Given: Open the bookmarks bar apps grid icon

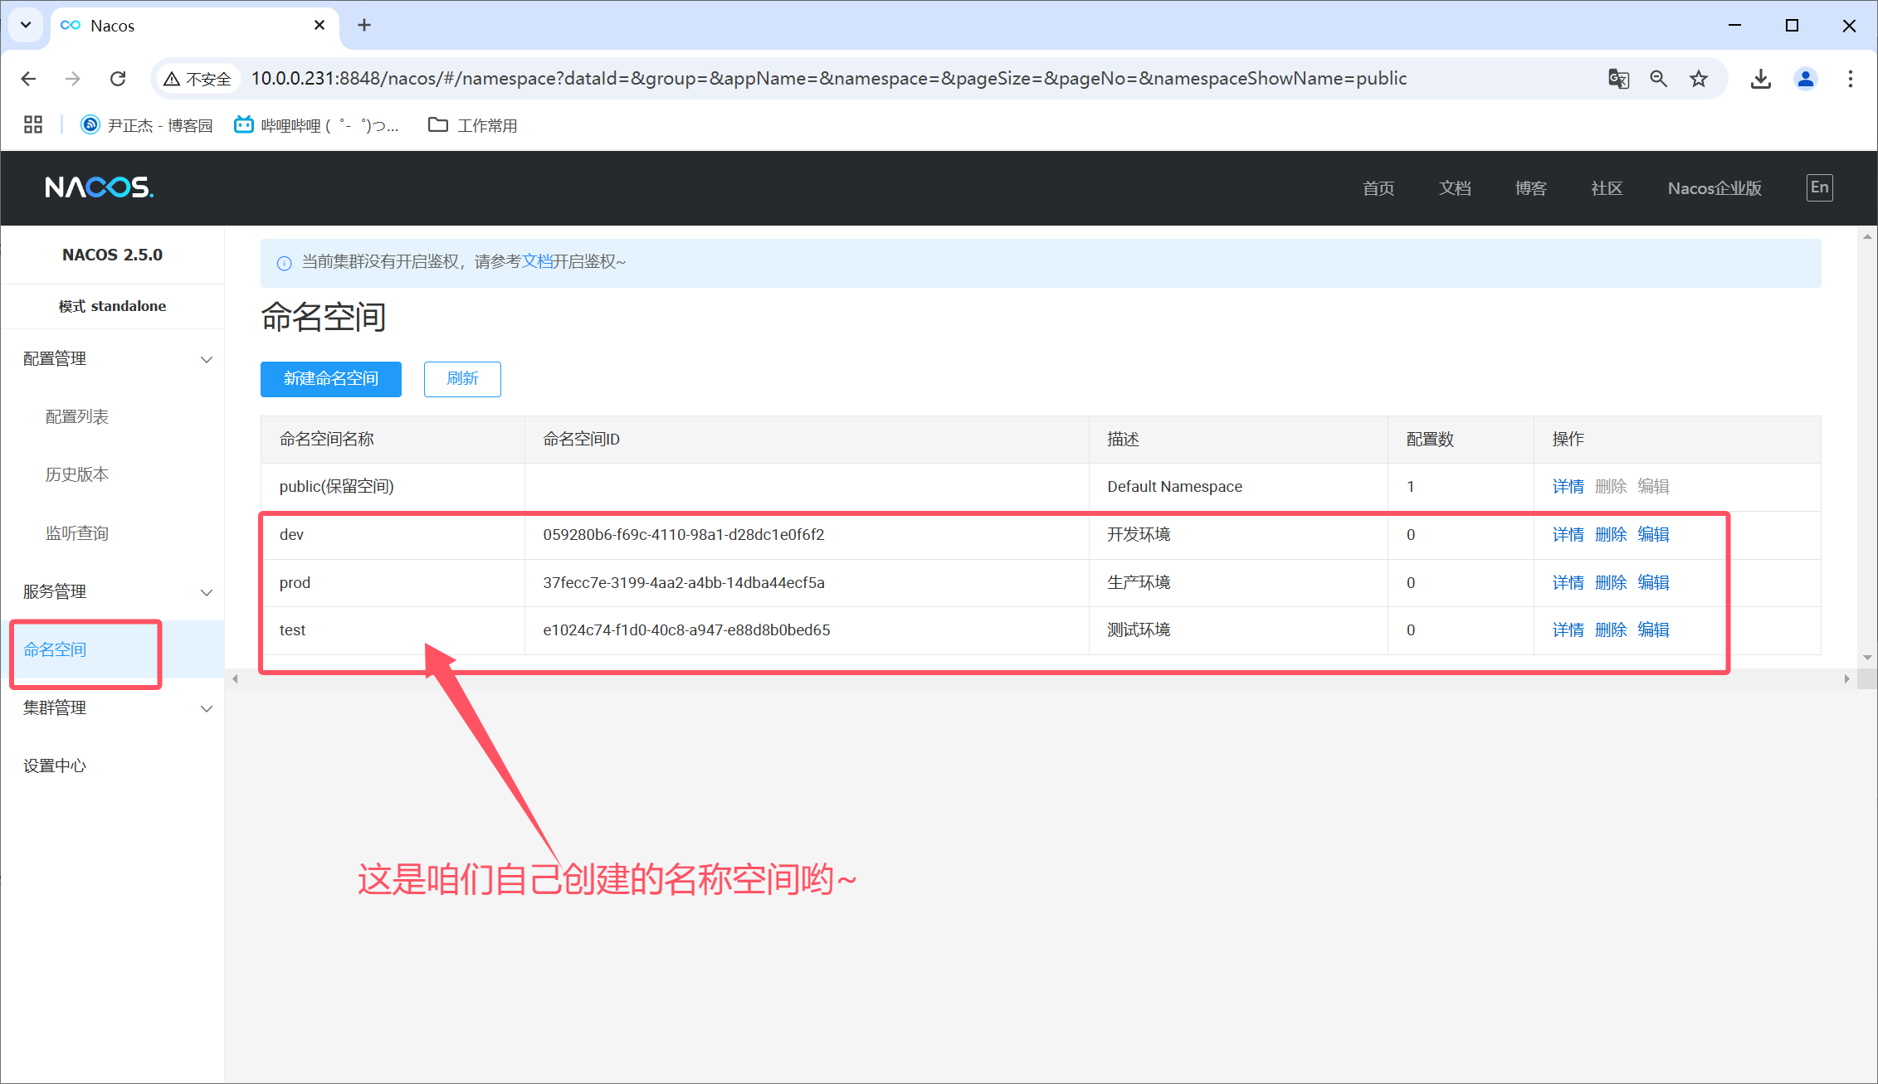Looking at the screenshot, I should point(33,125).
